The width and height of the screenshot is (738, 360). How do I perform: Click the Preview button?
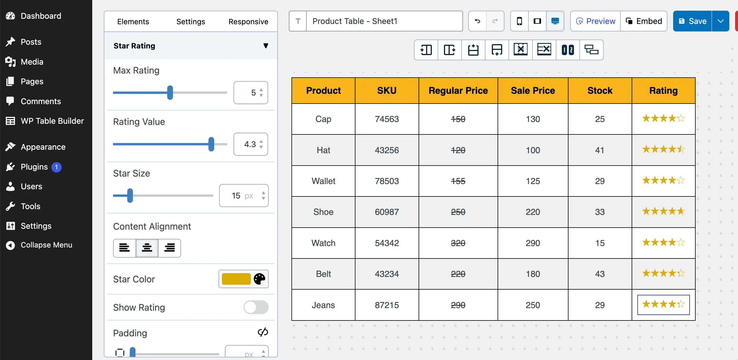pos(595,21)
